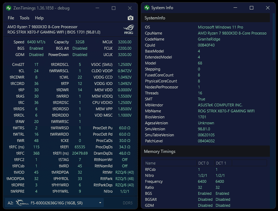The width and height of the screenshot is (278, 211).
Task: Click the DCT 0 column header
Action: tap(205, 163)
